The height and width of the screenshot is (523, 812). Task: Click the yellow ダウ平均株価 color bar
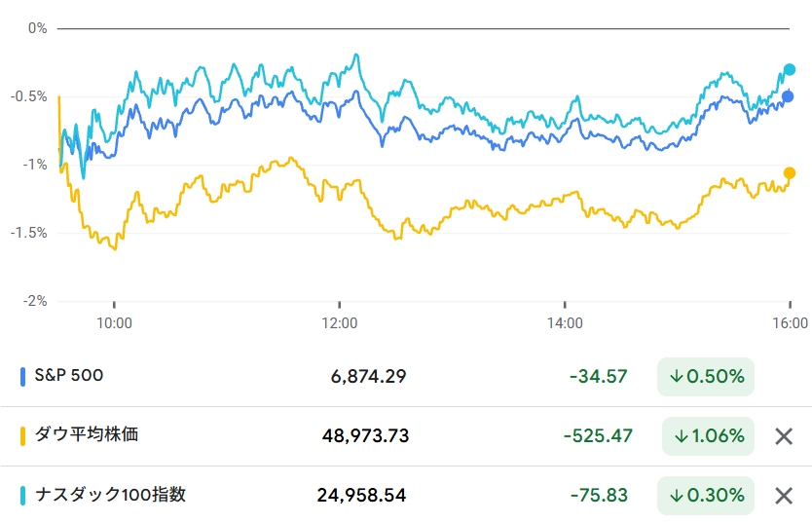(x=23, y=436)
